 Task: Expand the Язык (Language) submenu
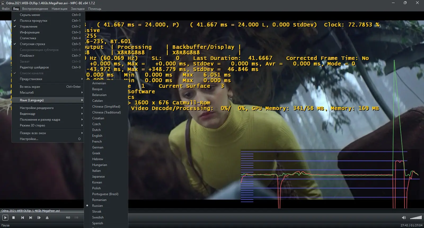pos(48,100)
